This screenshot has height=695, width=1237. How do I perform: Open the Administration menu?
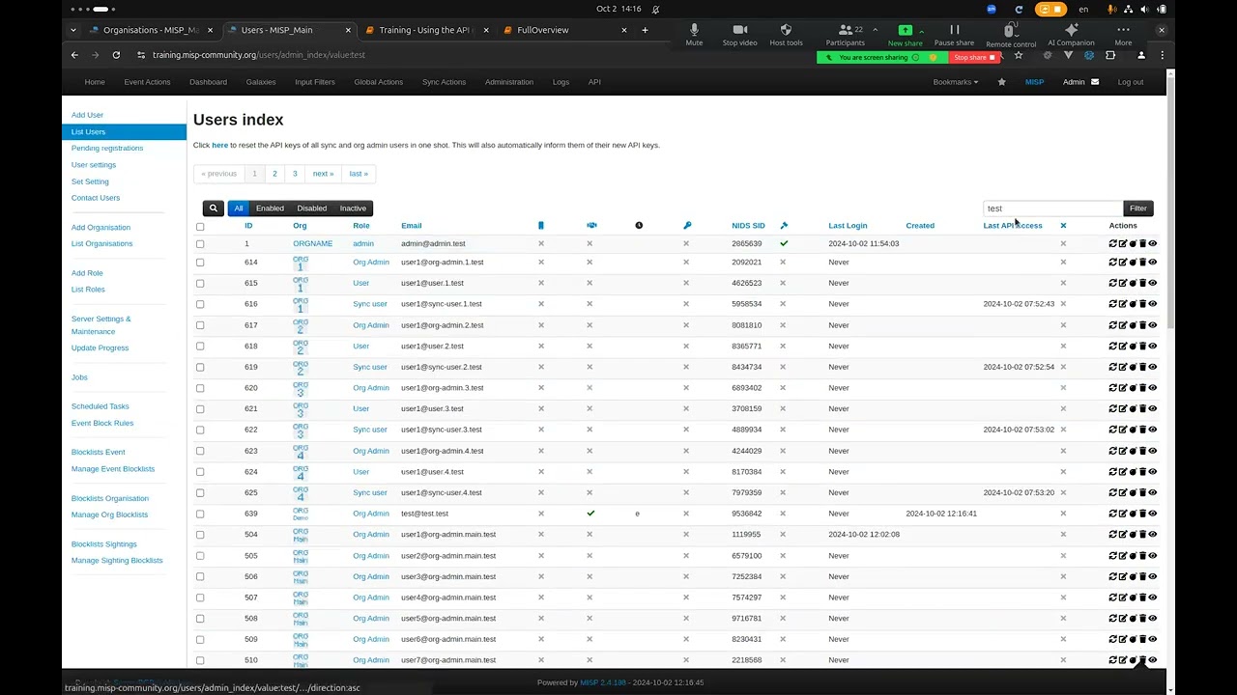click(509, 82)
